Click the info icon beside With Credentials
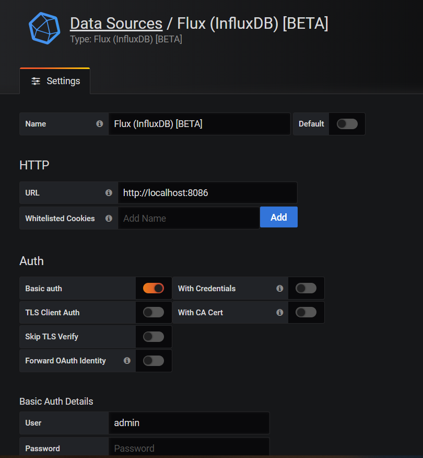Screen dimensions: 423x458 pos(279,288)
